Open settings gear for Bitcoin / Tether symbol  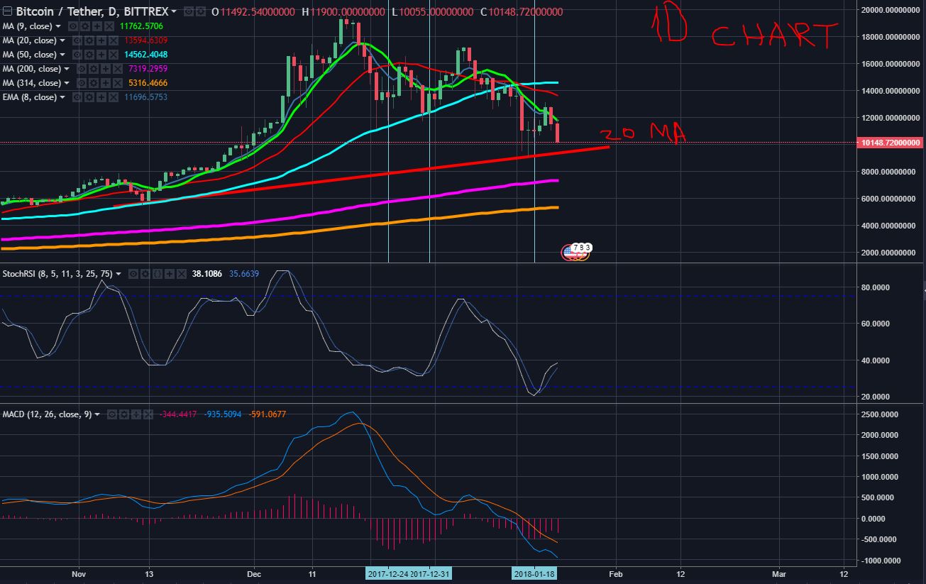(201, 11)
